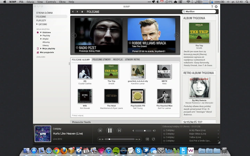This screenshot has height=156, width=250.
Task: Open help question mark icon
Action: (212, 7)
